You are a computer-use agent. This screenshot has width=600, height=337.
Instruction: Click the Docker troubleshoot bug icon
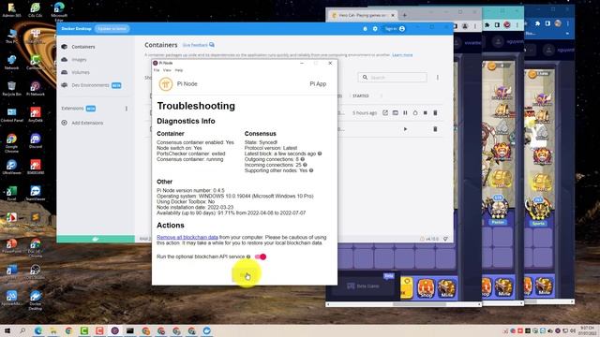point(365,29)
